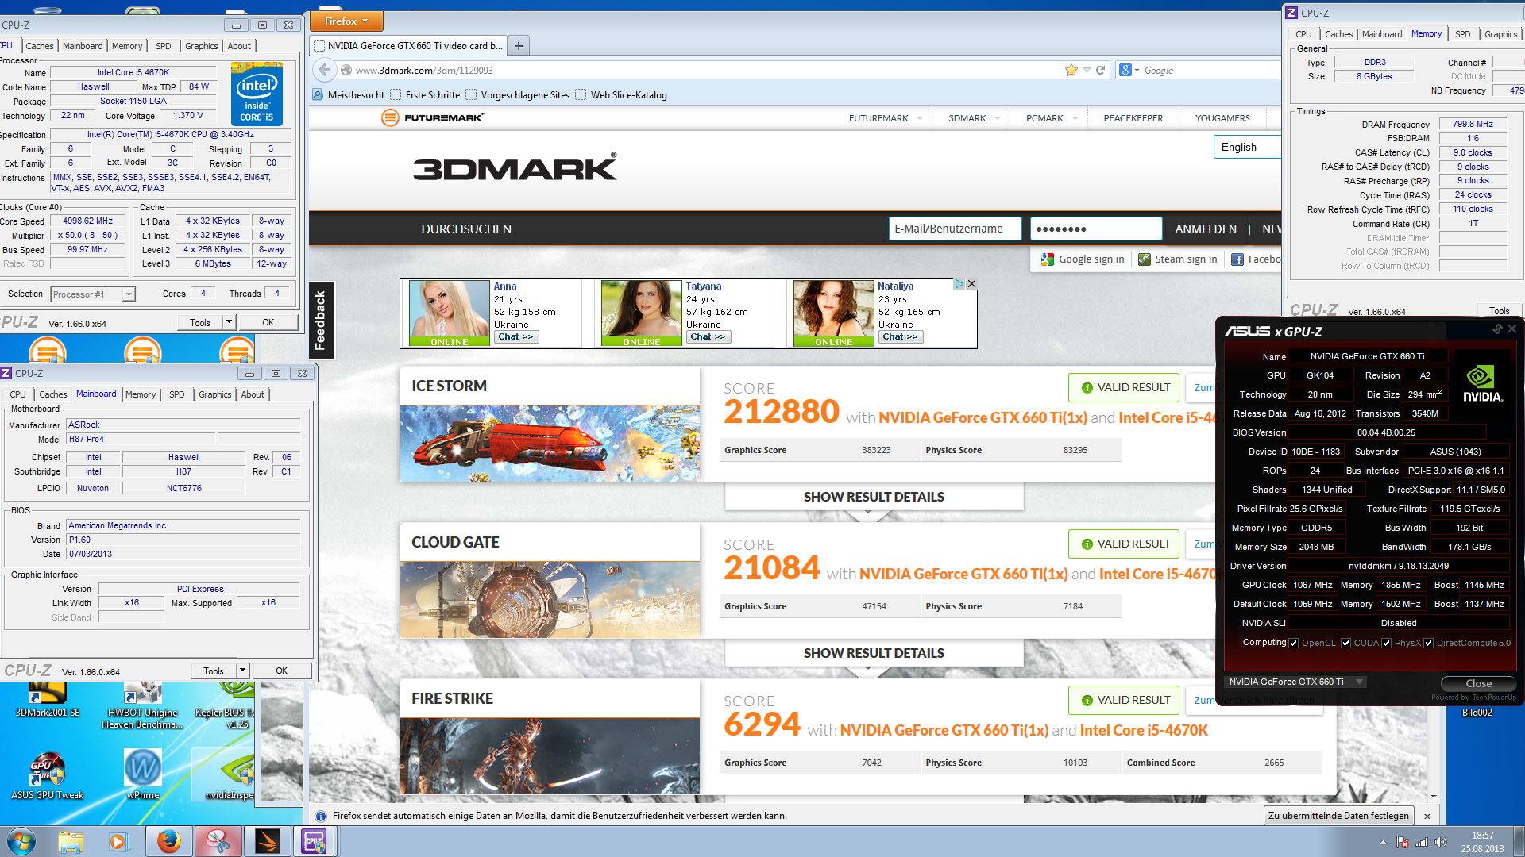This screenshot has height=857, width=1525.
Task: Click OK in Mainboard CPU-Z window
Action: click(281, 671)
